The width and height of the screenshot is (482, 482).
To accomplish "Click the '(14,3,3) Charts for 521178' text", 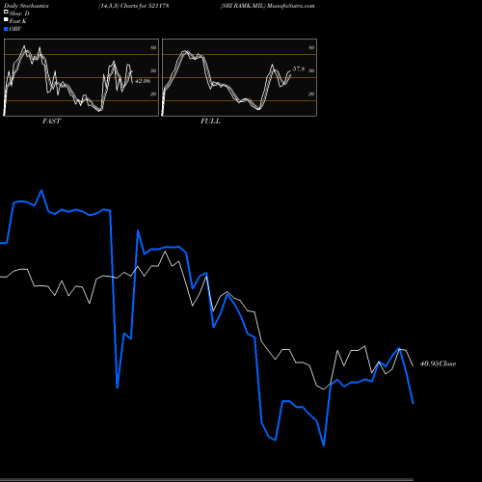I will [134, 6].
